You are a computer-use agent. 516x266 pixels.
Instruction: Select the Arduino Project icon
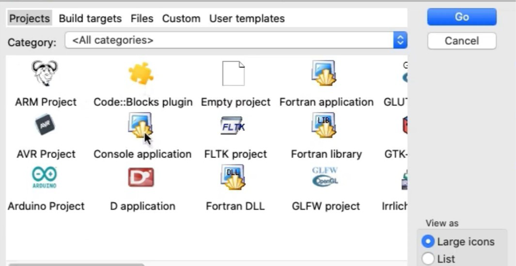pos(45,177)
